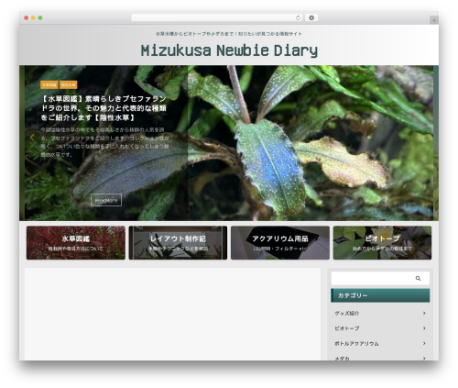This screenshot has height=388, width=458.
Task: Click the site tagline text above title
Action: (x=229, y=34)
